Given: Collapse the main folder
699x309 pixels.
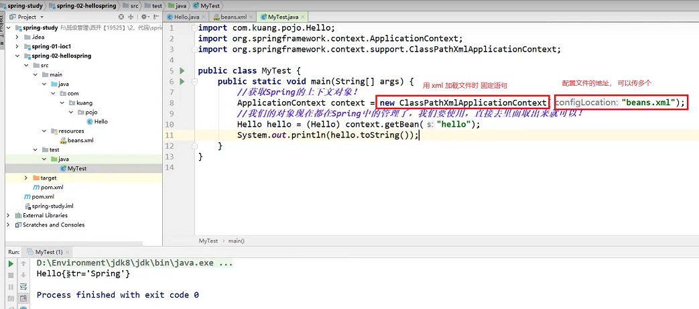Looking at the screenshot, I should coord(36,74).
